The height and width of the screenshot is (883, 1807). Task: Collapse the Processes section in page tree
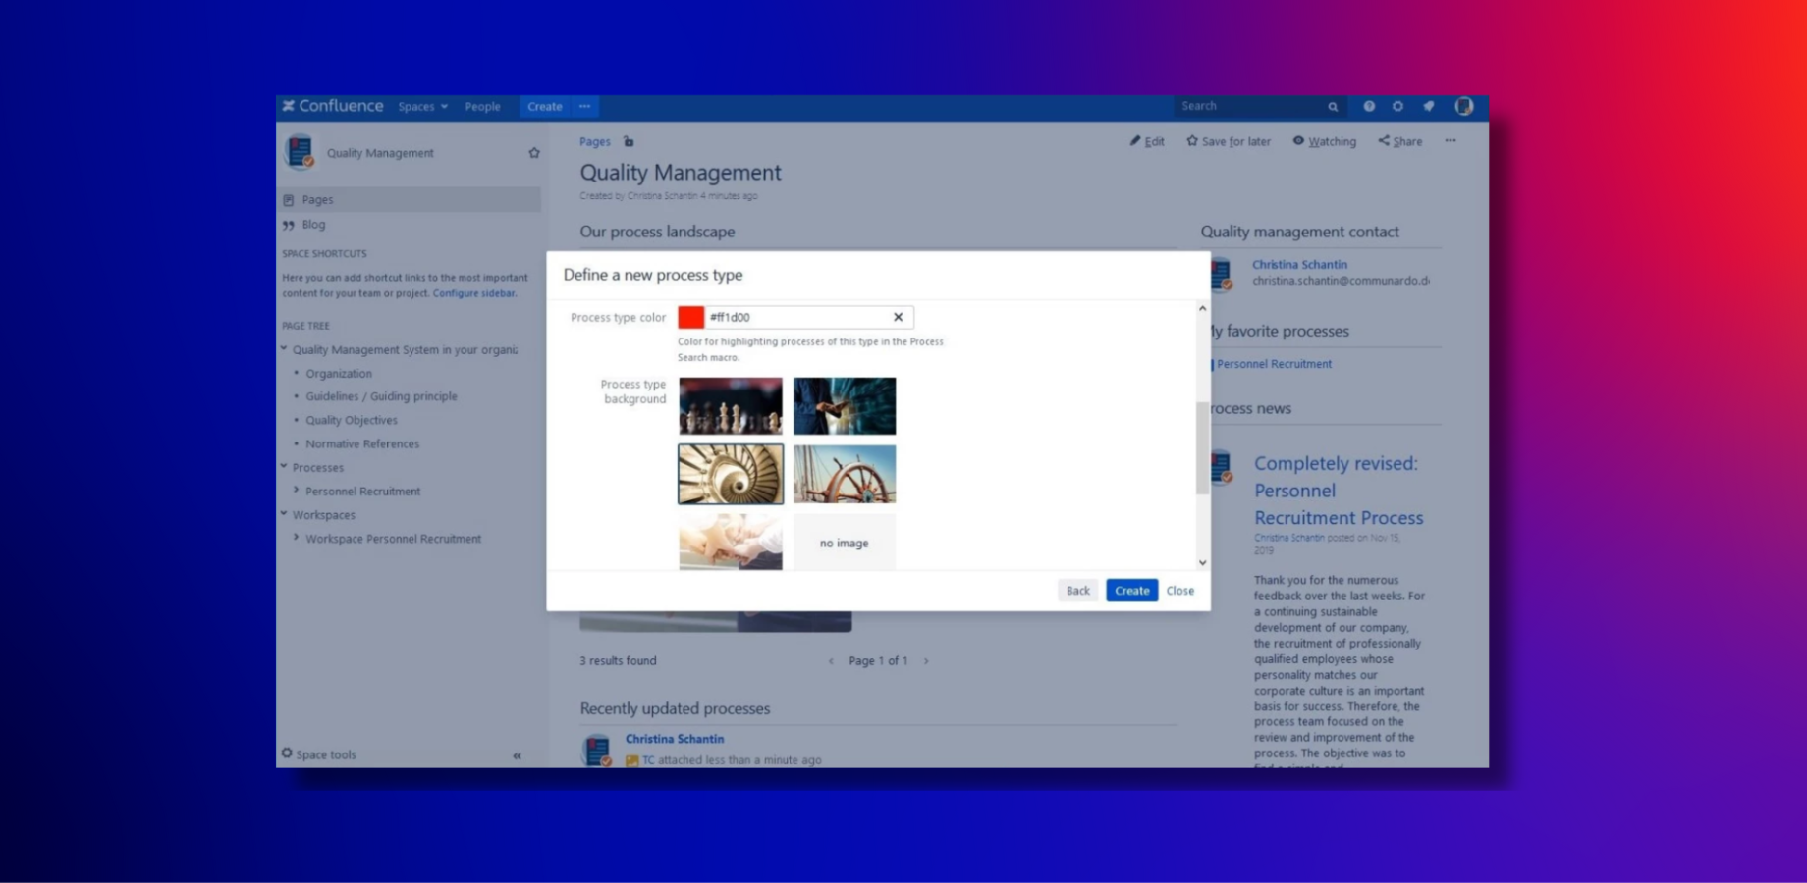pyautogui.click(x=285, y=467)
